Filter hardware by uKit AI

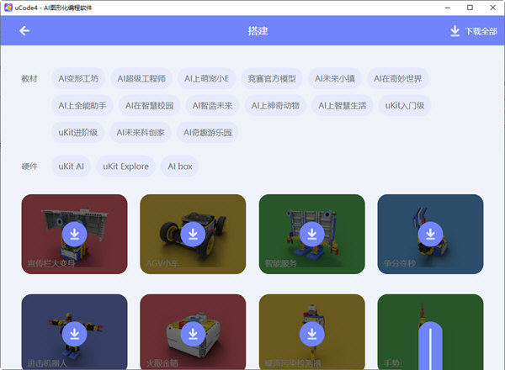(x=72, y=166)
